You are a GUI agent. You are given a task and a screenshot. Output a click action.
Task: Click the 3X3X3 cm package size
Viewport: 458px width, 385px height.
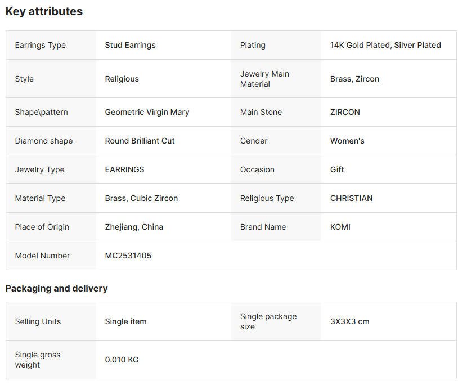349,321
